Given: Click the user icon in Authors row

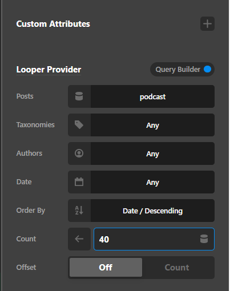Looking at the screenshot, I should (x=79, y=153).
